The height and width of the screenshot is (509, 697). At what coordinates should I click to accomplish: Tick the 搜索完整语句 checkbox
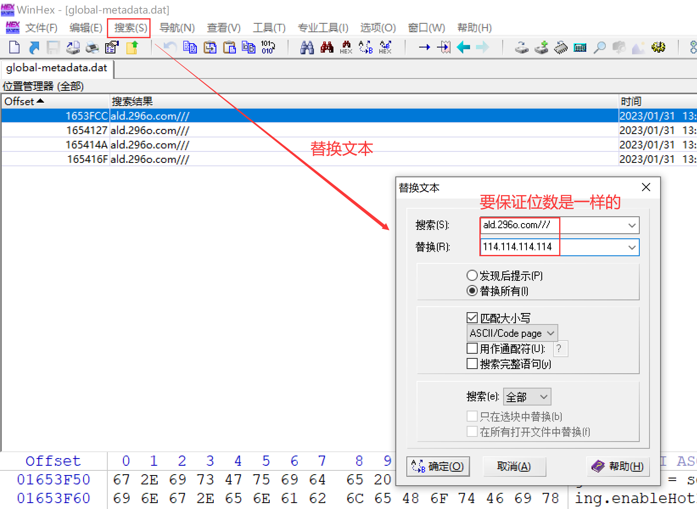[x=472, y=364]
